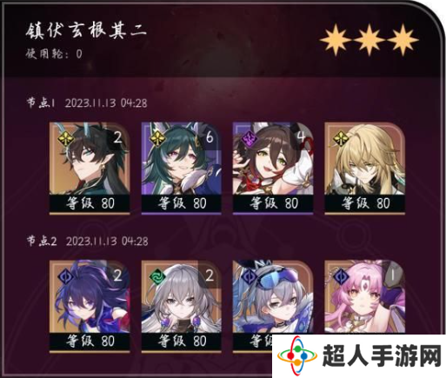Select the purple-haired character portrait in node 2

(x=90, y=306)
